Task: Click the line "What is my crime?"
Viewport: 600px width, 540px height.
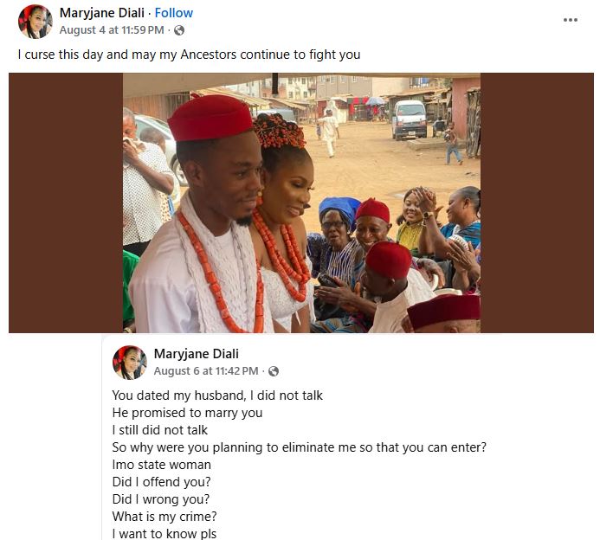Action: tap(162, 517)
